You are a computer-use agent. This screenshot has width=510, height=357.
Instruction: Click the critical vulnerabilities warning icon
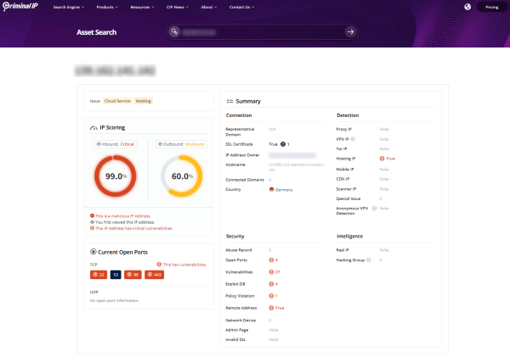(x=92, y=228)
